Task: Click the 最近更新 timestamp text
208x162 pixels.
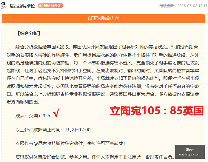Action: click(183, 6)
